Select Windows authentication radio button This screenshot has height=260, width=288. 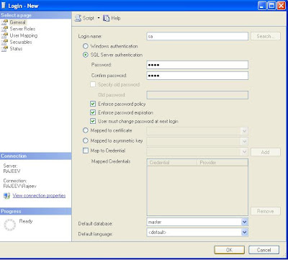tap(85, 46)
